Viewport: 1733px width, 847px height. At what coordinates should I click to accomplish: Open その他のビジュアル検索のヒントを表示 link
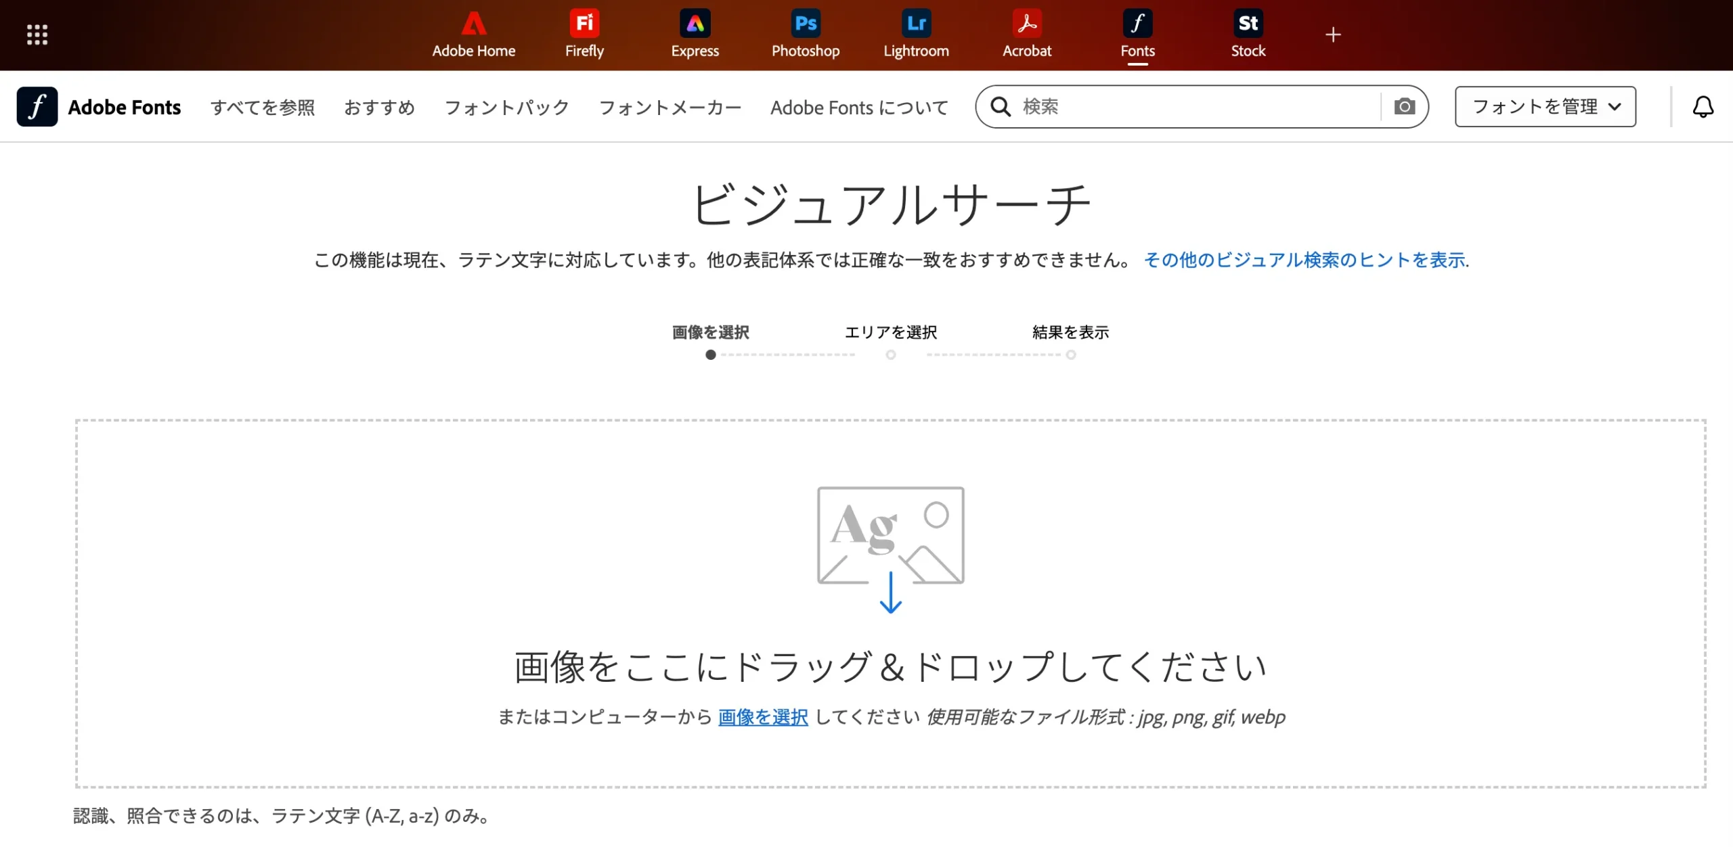coord(1306,260)
